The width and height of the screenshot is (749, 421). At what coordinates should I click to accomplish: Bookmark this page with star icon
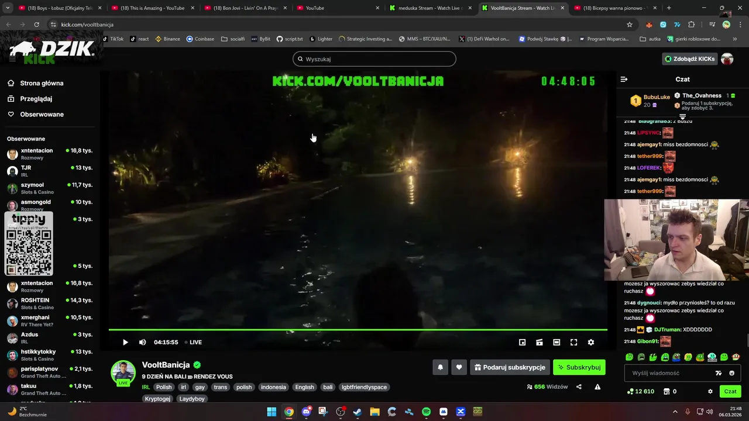[630, 25]
